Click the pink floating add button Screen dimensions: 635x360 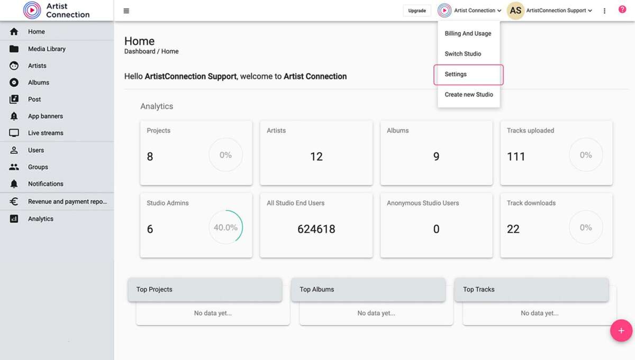621,330
